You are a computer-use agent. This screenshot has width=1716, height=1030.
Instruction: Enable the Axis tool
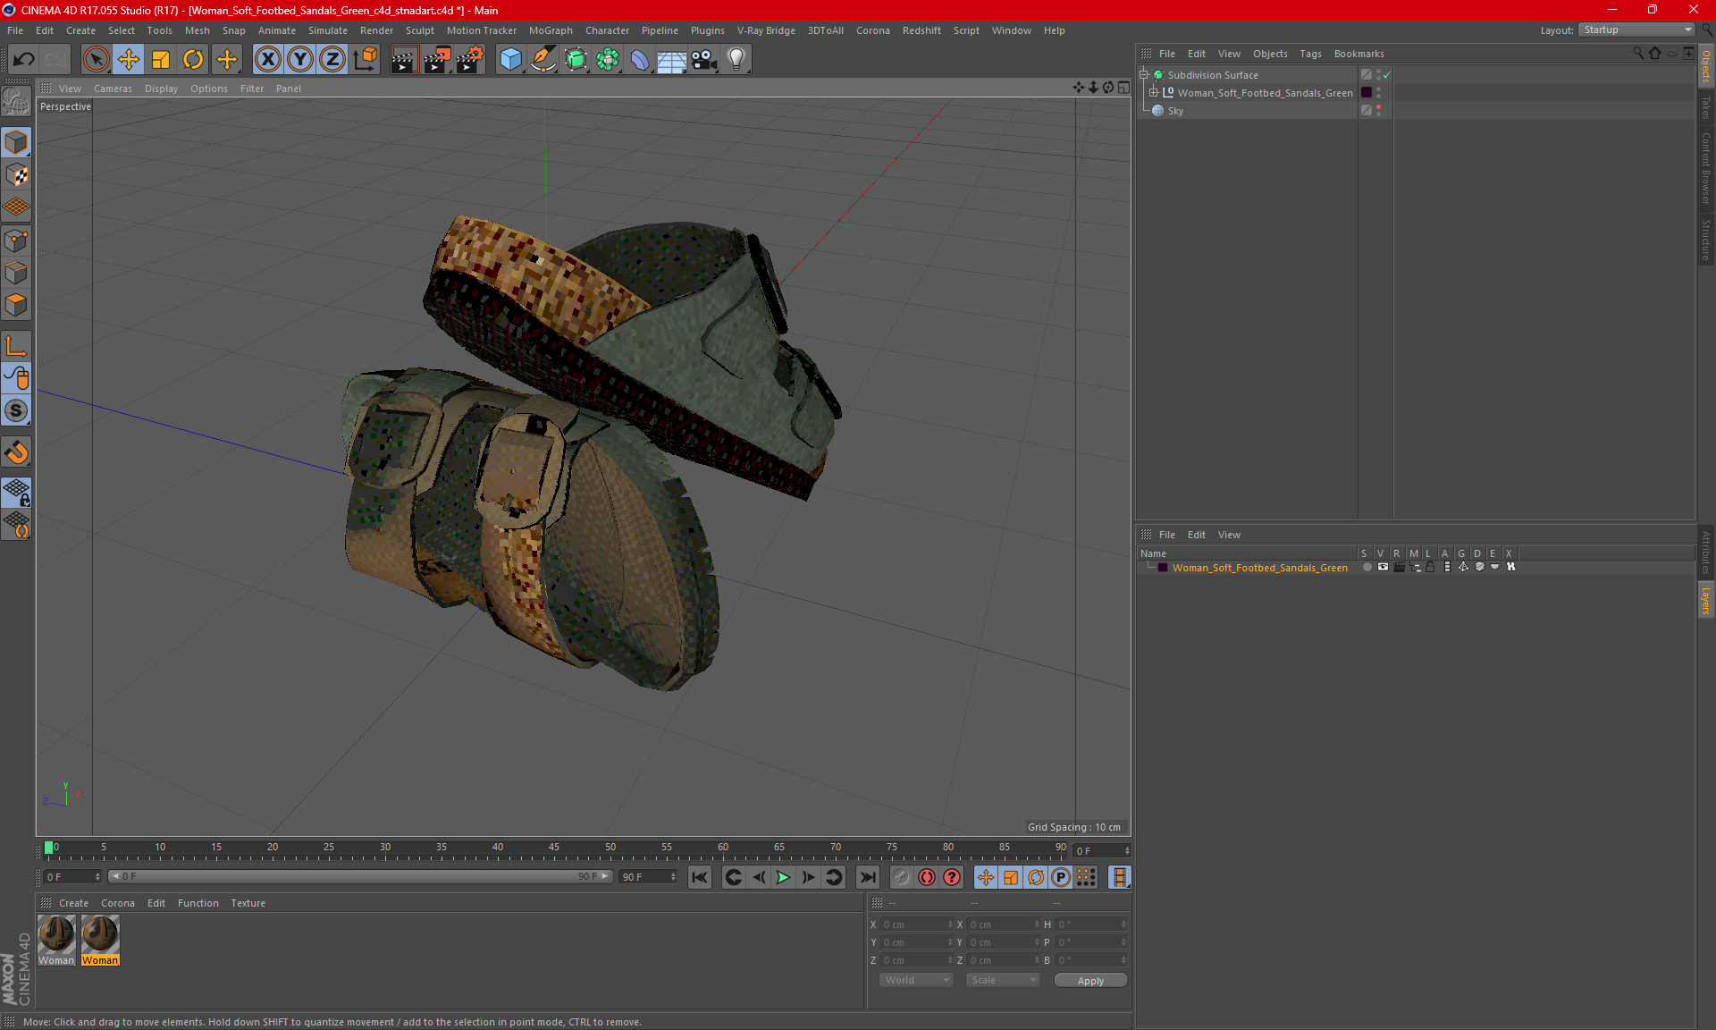(x=16, y=346)
